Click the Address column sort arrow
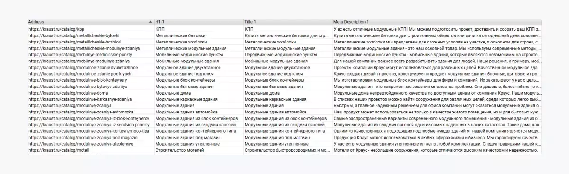Image resolution: width=569 pixels, height=174 pixels. [x=150, y=22]
